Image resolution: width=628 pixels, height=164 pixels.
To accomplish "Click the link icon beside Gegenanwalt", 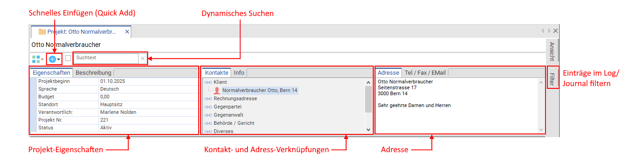I will click(x=208, y=115).
